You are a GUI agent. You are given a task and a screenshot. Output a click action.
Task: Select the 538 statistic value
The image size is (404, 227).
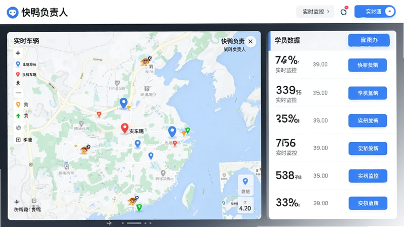288,175
